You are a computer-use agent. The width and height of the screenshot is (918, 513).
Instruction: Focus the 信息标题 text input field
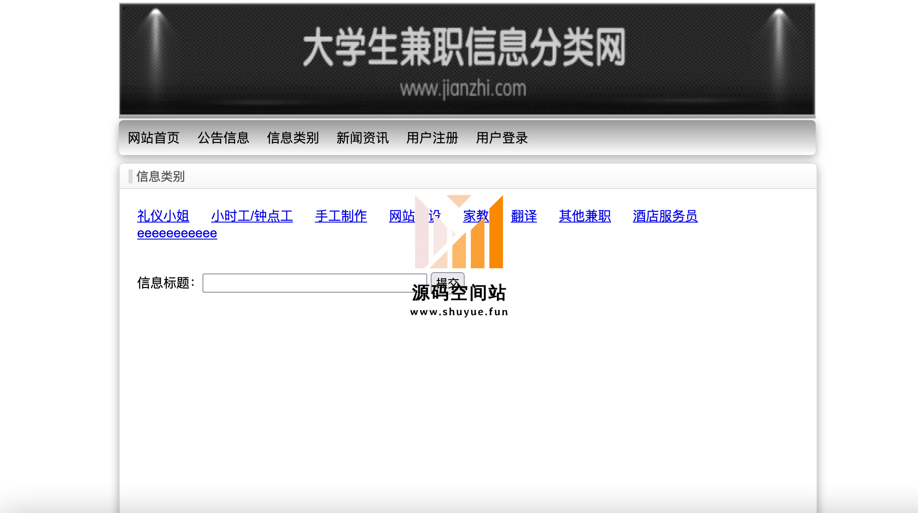[315, 283]
